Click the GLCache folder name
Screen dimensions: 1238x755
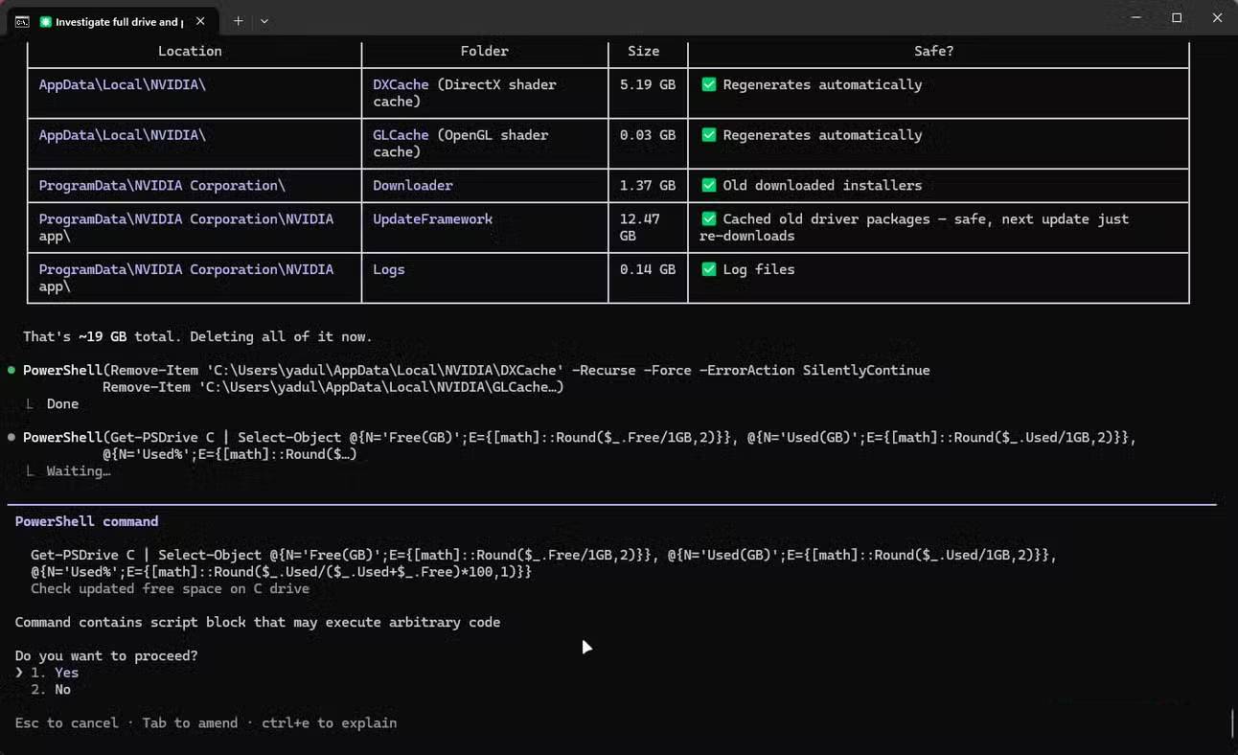pos(401,135)
